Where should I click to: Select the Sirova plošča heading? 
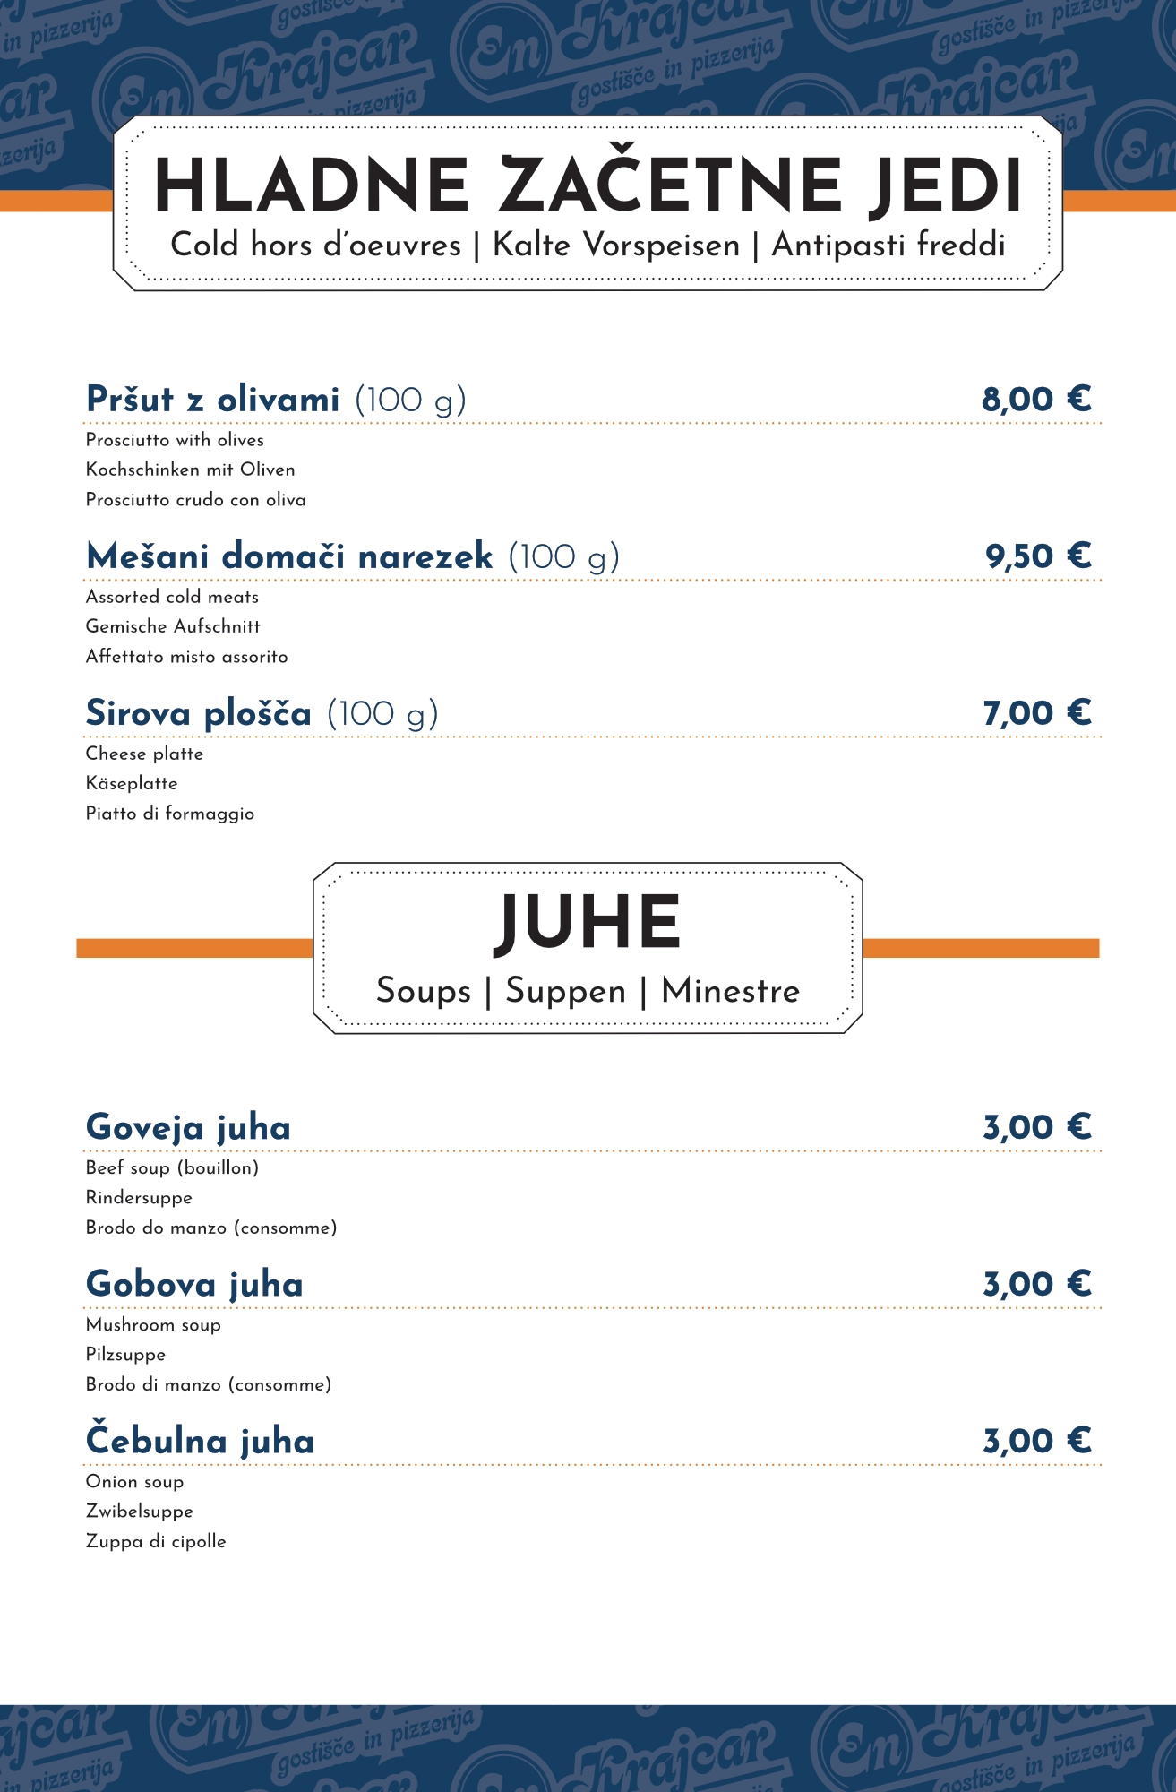click(198, 713)
